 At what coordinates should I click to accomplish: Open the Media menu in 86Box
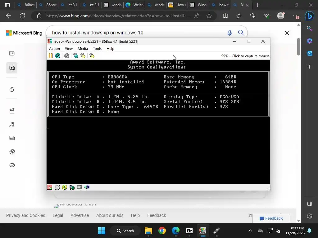83,49
